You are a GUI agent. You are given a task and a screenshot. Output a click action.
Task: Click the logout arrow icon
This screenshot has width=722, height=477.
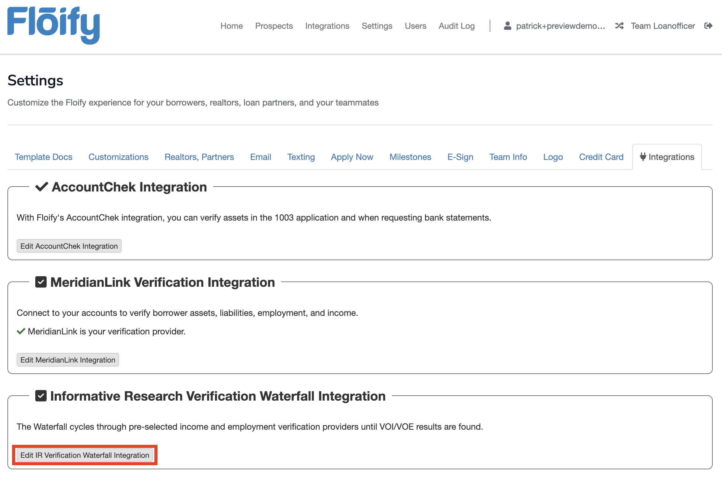(x=708, y=26)
